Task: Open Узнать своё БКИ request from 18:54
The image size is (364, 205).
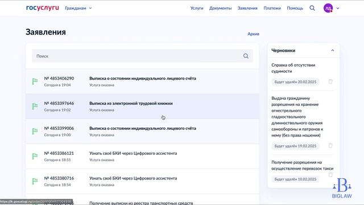Action: (133, 178)
